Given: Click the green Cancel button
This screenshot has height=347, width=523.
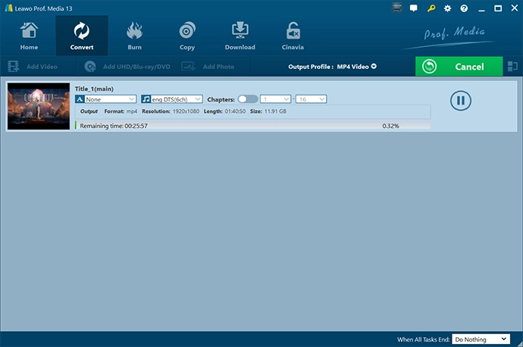Looking at the screenshot, I should tap(459, 67).
